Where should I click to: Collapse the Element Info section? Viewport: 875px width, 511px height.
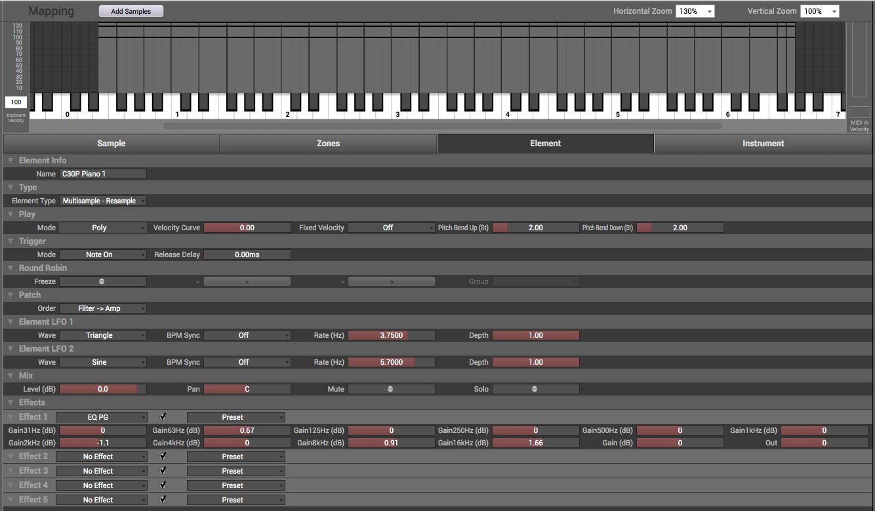(x=10, y=161)
